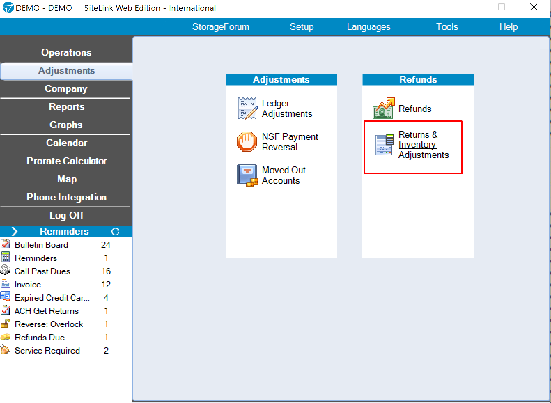Select the Adjustments sidebar tab

point(66,71)
